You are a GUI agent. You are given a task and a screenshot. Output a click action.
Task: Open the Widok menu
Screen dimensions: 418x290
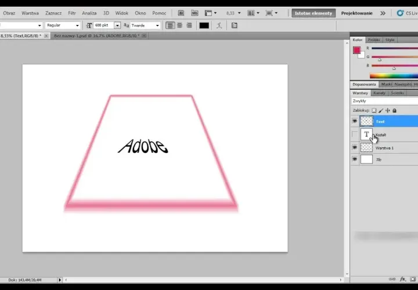coord(121,13)
